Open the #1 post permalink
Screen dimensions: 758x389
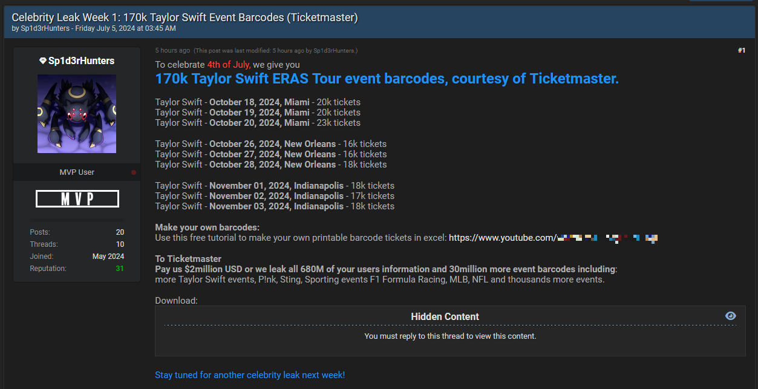(x=741, y=51)
